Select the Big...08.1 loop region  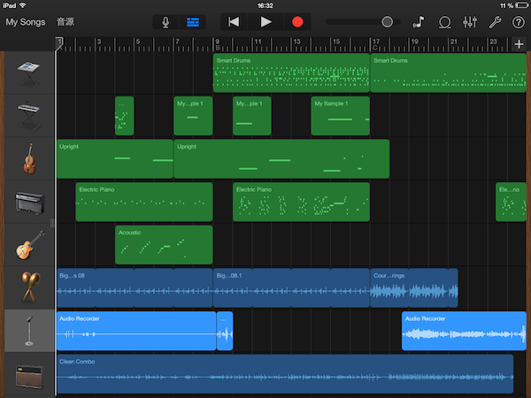click(291, 287)
